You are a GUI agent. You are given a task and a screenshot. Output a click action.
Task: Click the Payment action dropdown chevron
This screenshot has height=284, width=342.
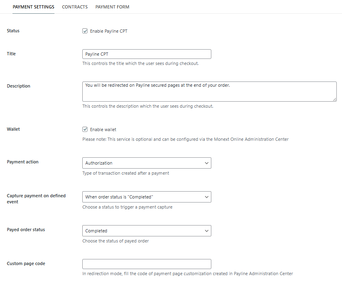pyautogui.click(x=206, y=163)
